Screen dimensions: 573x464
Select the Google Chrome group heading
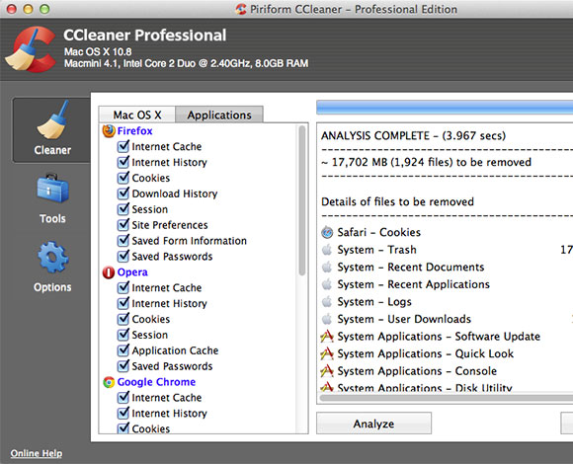[x=156, y=382]
